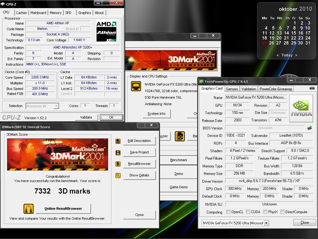Screen dimensions: 318x239
Task: Click the Validate button in CPU-Z
Action: pos(86,117)
